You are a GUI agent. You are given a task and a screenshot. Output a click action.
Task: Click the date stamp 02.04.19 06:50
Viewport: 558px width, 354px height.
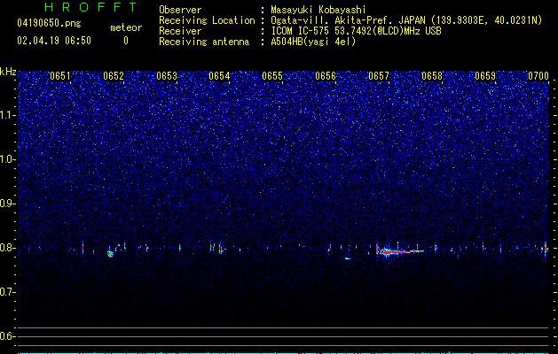pos(54,41)
